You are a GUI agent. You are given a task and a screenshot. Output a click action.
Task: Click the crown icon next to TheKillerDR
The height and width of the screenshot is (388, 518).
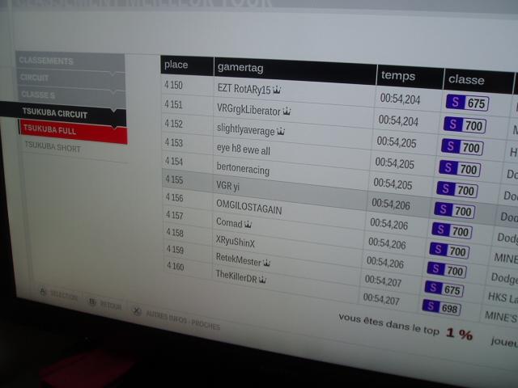[x=262, y=279]
